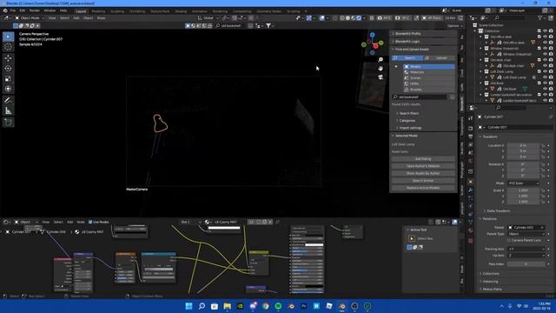Viewport: 556px width, 313px height.
Task: Select the Scale tool
Action: pos(9,79)
